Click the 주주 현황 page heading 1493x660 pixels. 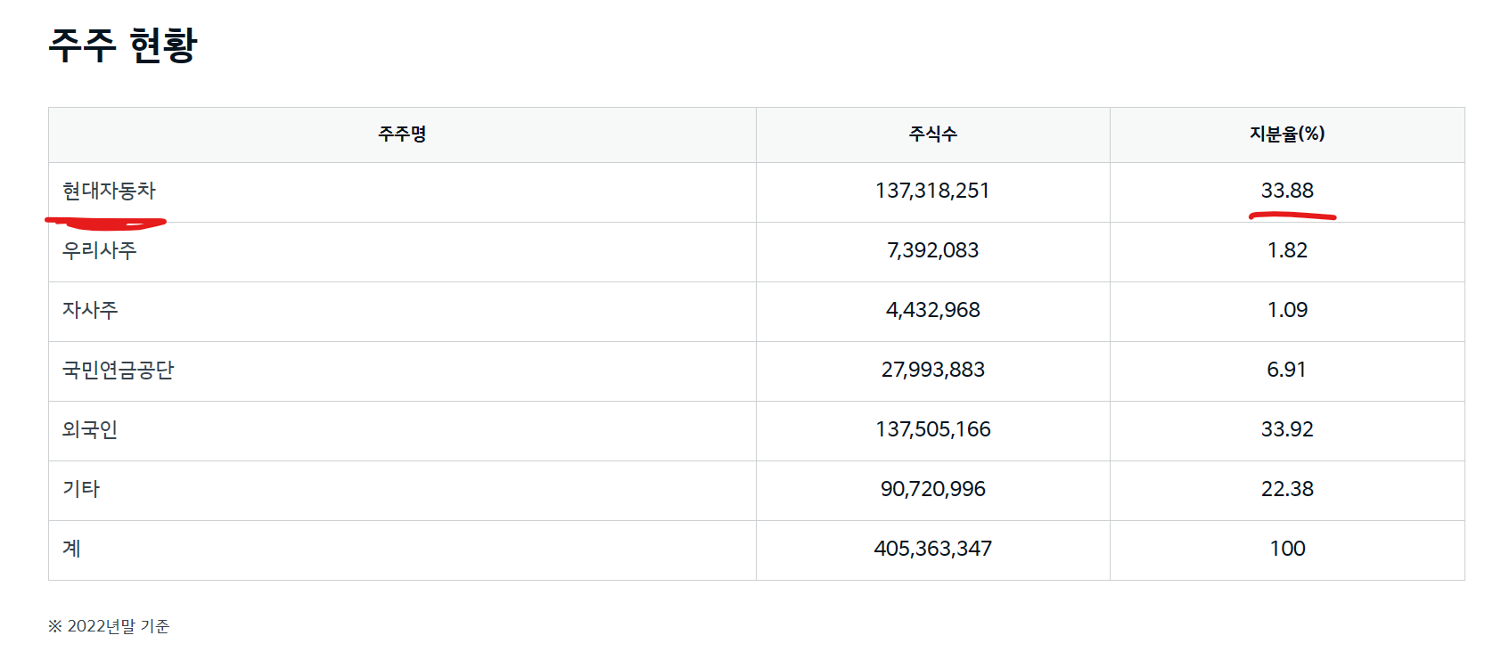(122, 45)
